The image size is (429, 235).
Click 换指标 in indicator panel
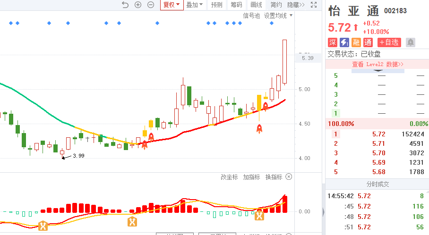tap(274, 177)
